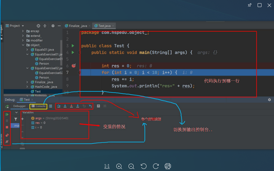Click the Run to Cursor icon
Screen dimensions: 274x171
(x=90, y=106)
